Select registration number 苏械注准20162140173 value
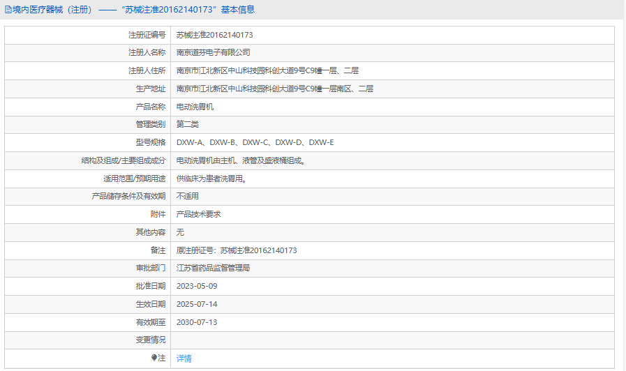Image resolution: width=626 pixels, height=371 pixels. [214, 35]
